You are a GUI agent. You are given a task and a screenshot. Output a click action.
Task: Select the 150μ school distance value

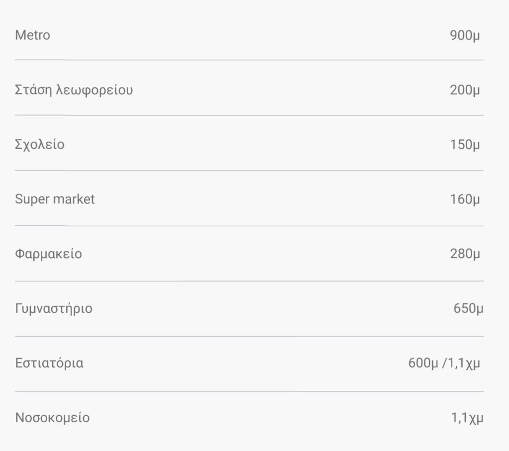point(465,145)
